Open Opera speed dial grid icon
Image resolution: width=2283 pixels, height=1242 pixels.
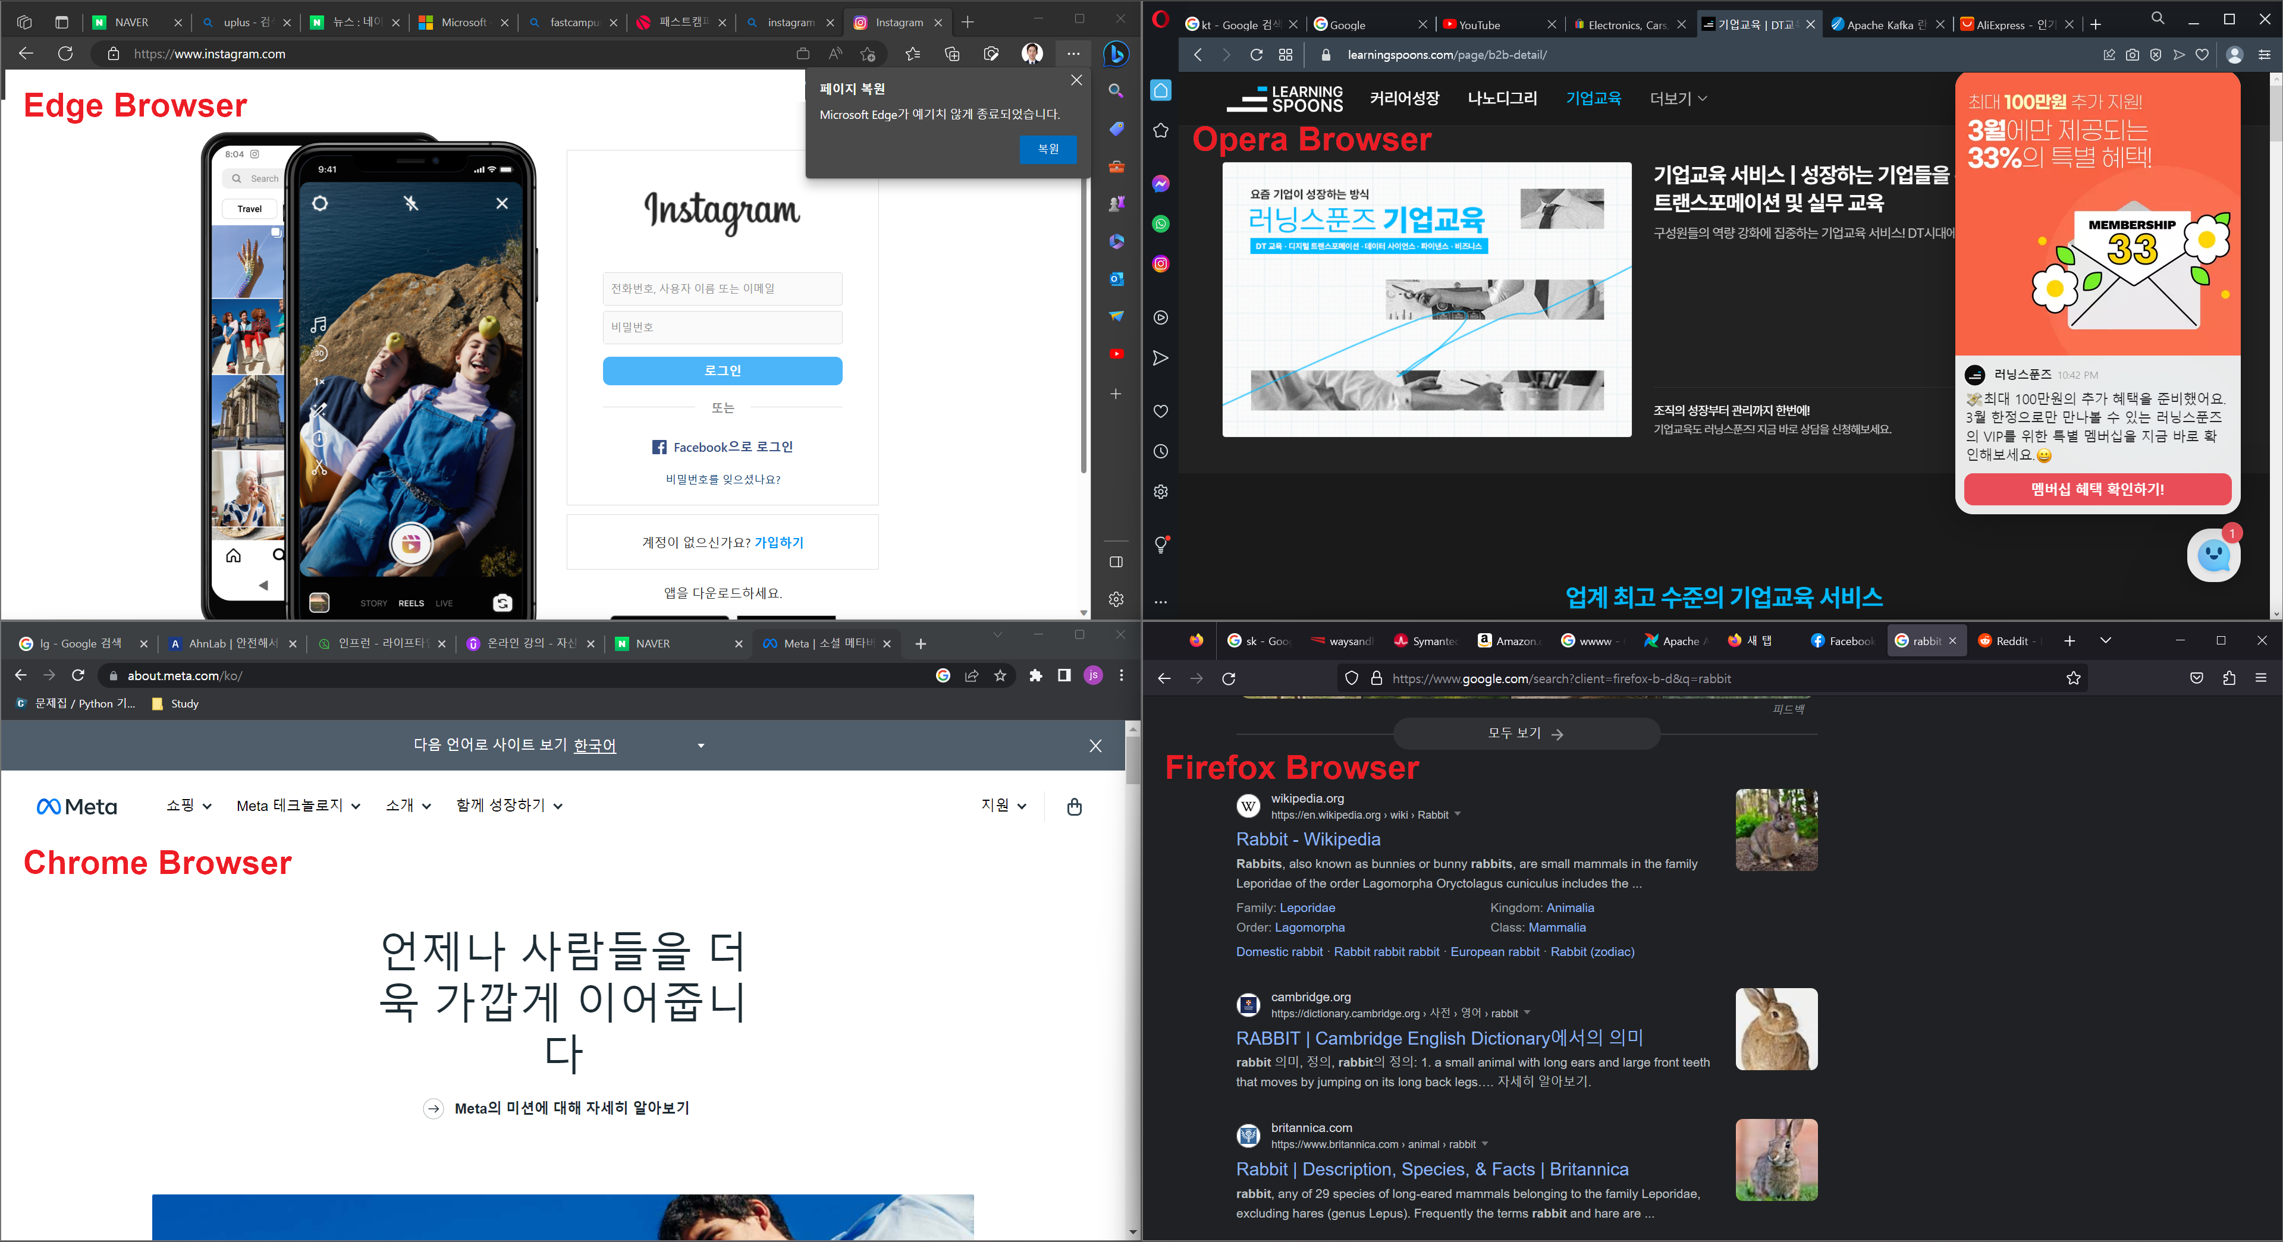[x=1285, y=55]
